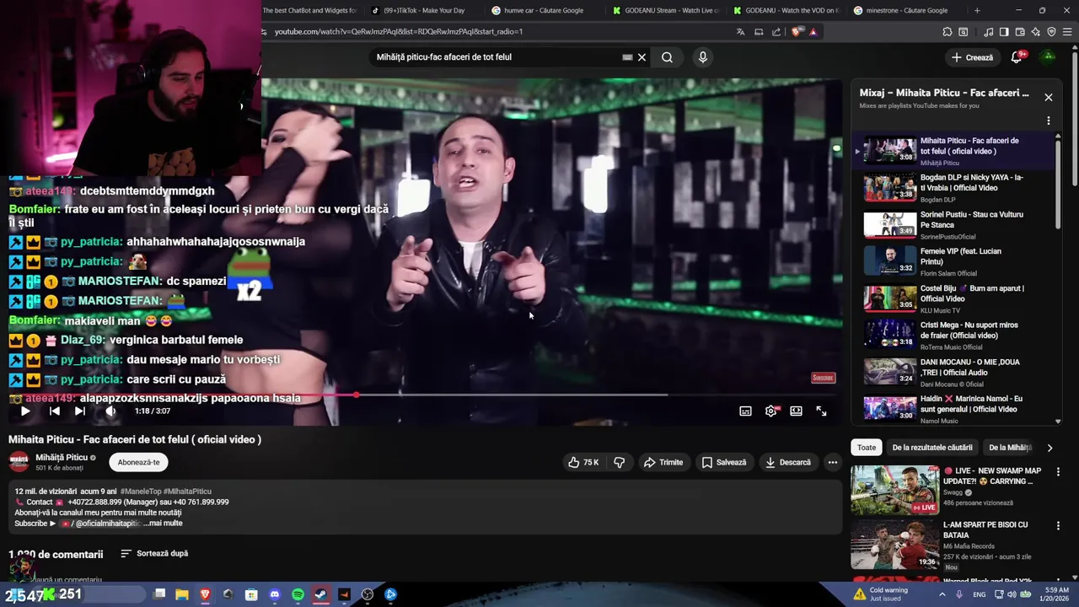Open the browser extensions puzzle icon
1079x607 pixels.
(947, 32)
